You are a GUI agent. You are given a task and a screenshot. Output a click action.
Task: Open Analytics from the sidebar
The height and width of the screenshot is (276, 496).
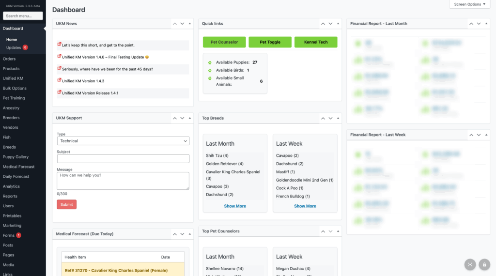pyautogui.click(x=11, y=186)
